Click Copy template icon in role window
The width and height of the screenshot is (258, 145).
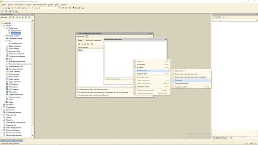82,44
